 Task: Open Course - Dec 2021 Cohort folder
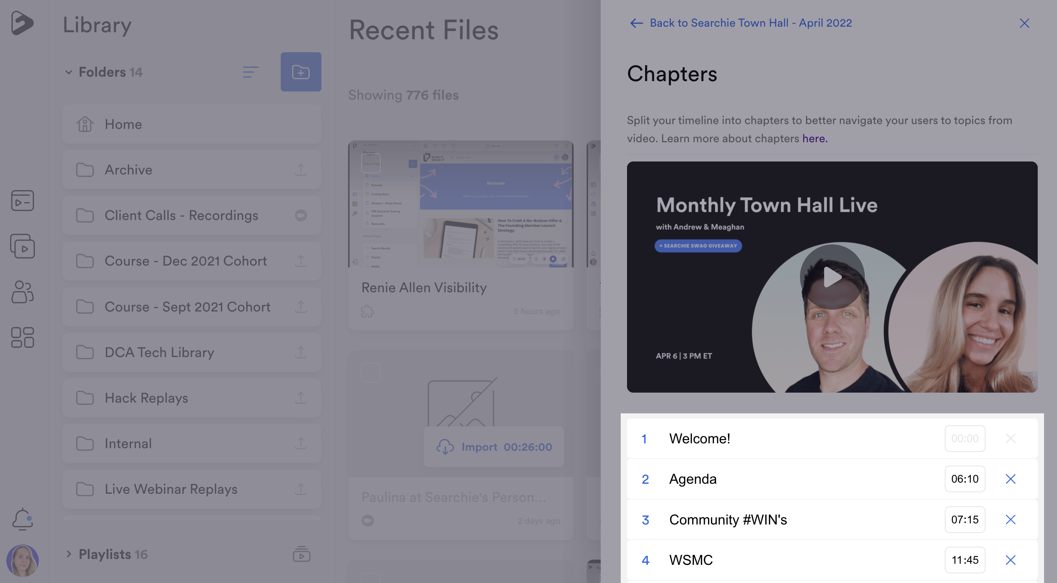[191, 261]
